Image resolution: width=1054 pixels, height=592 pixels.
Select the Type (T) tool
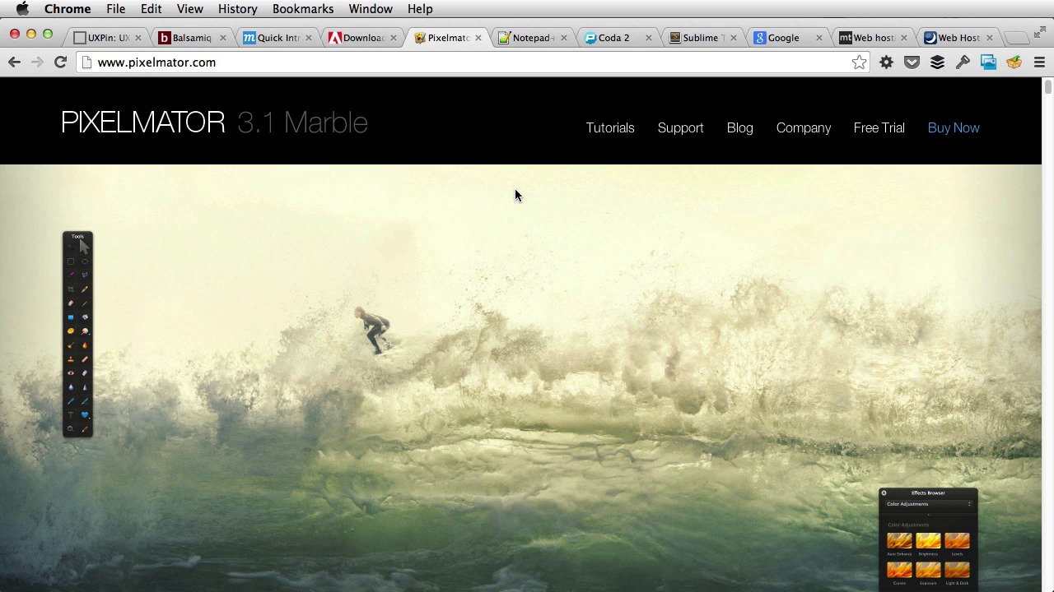71,414
